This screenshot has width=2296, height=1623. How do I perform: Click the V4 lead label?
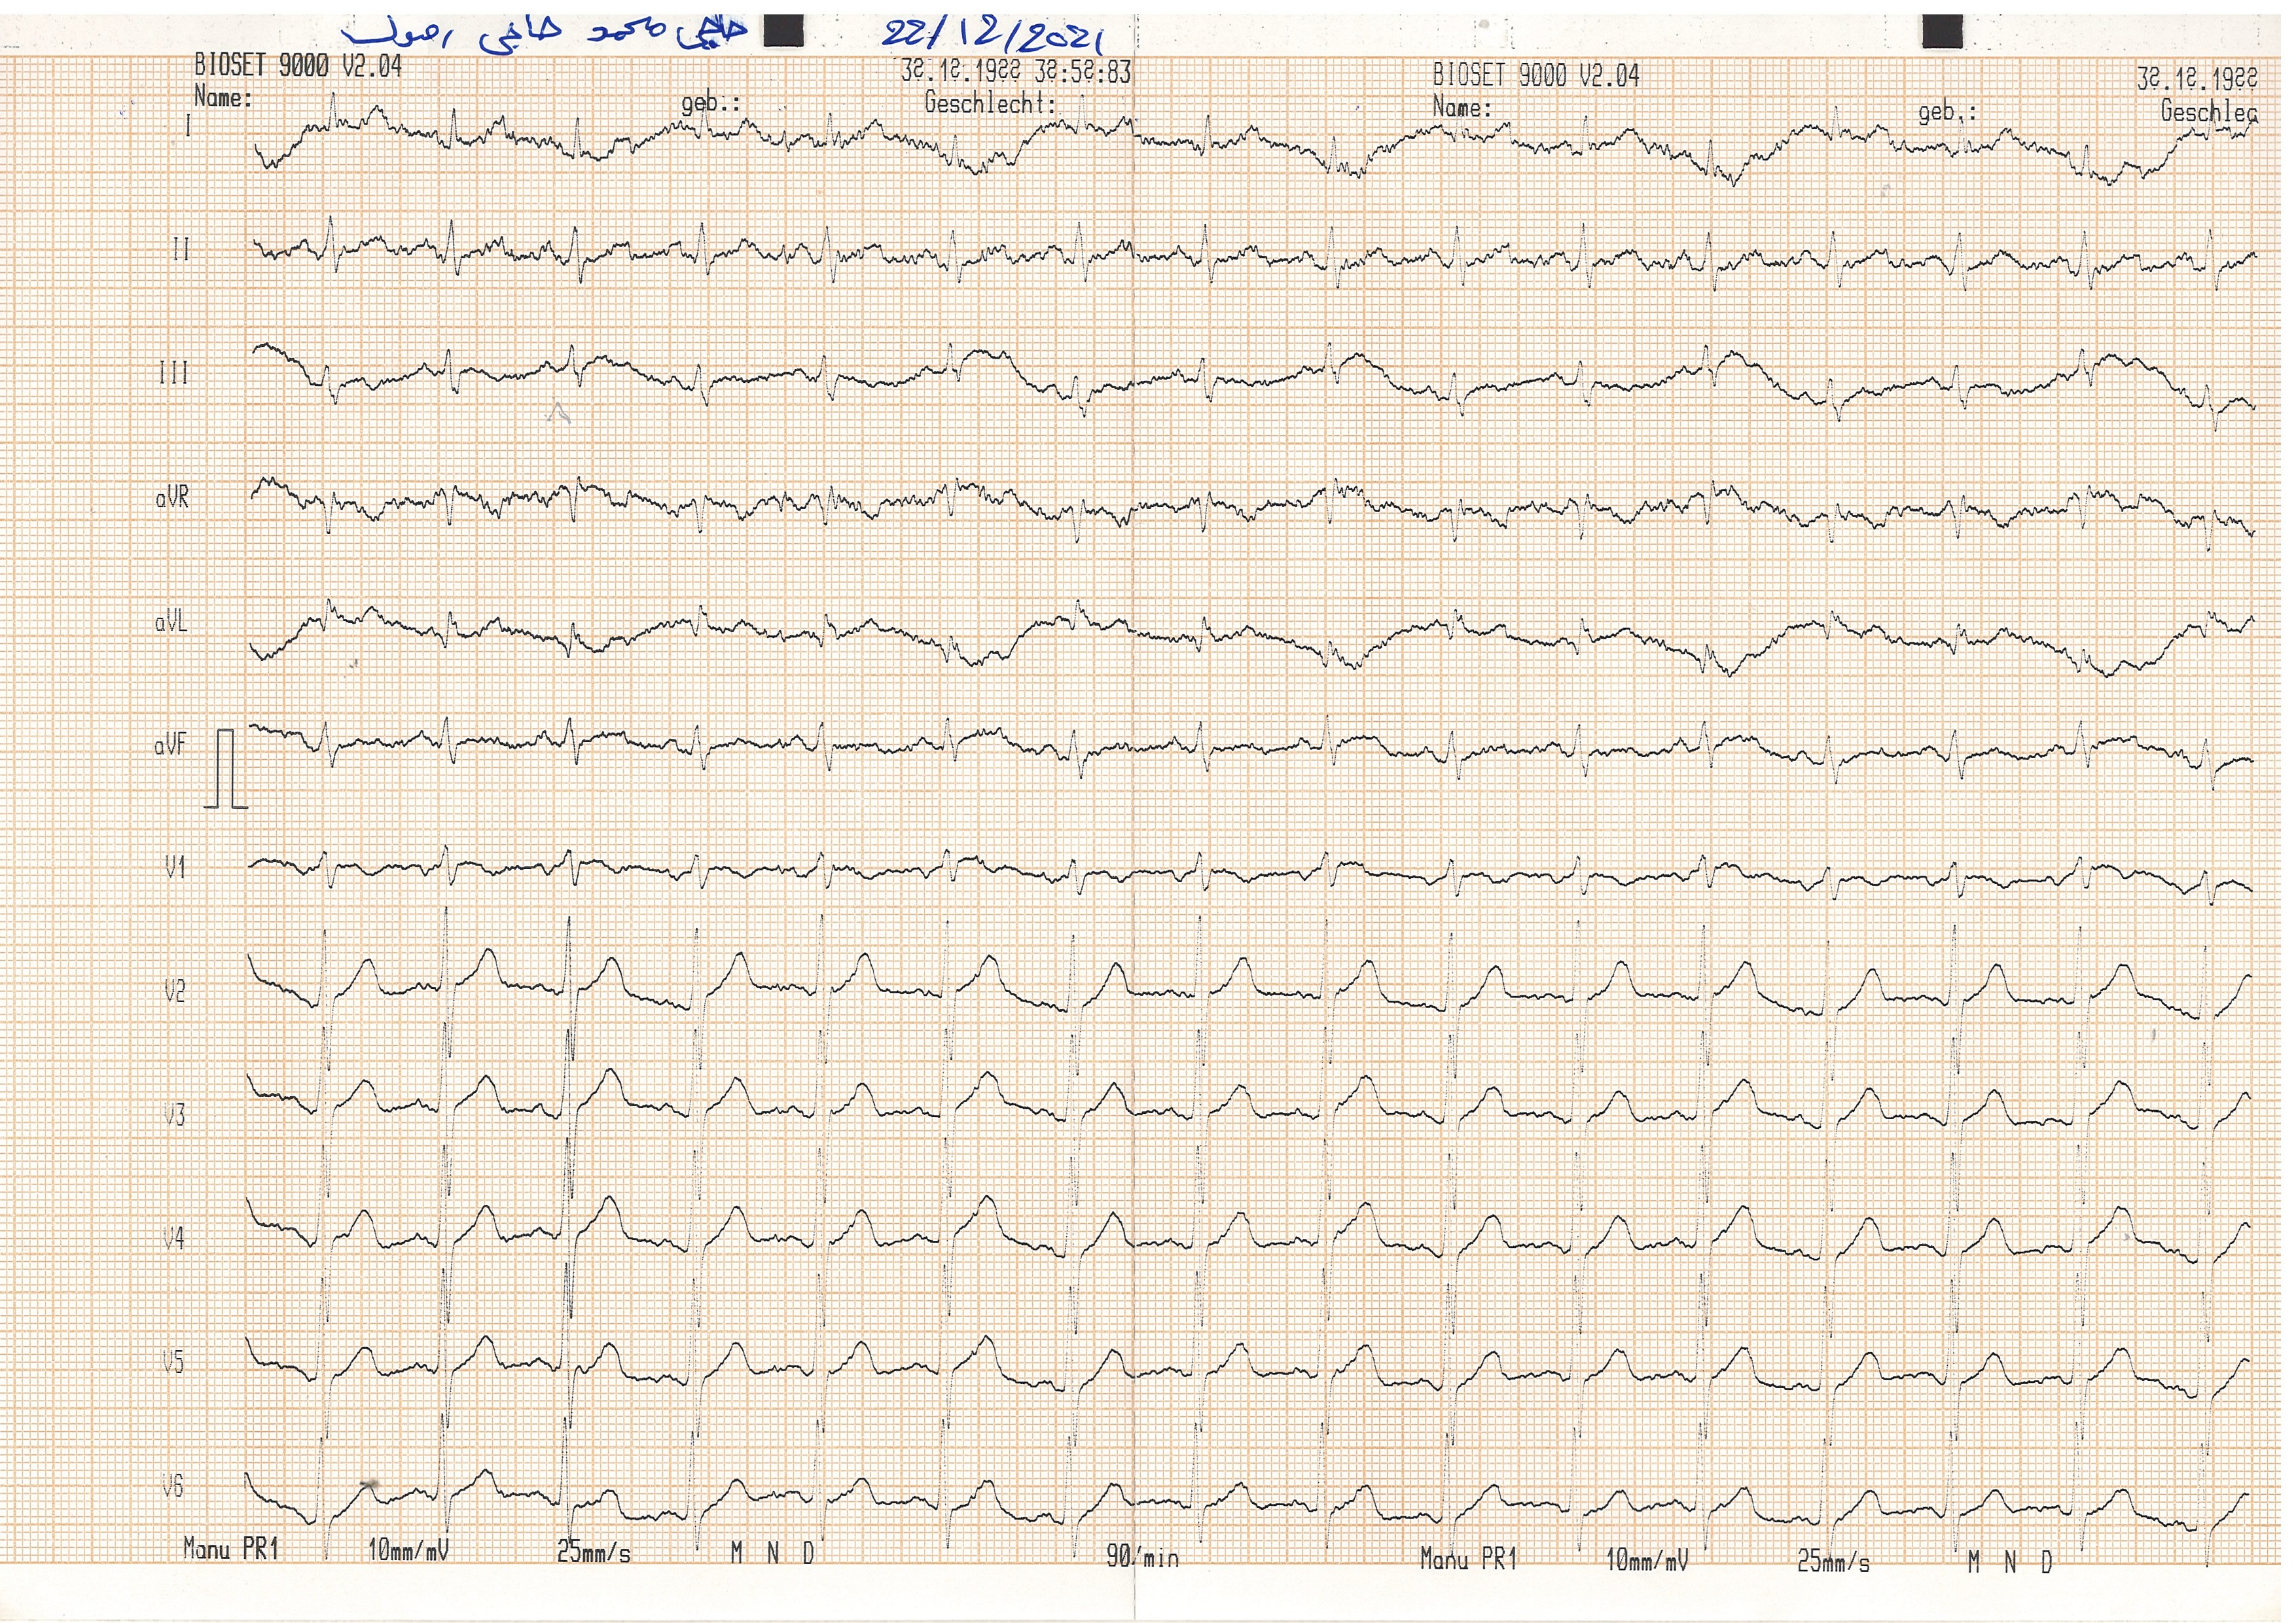tap(174, 1239)
